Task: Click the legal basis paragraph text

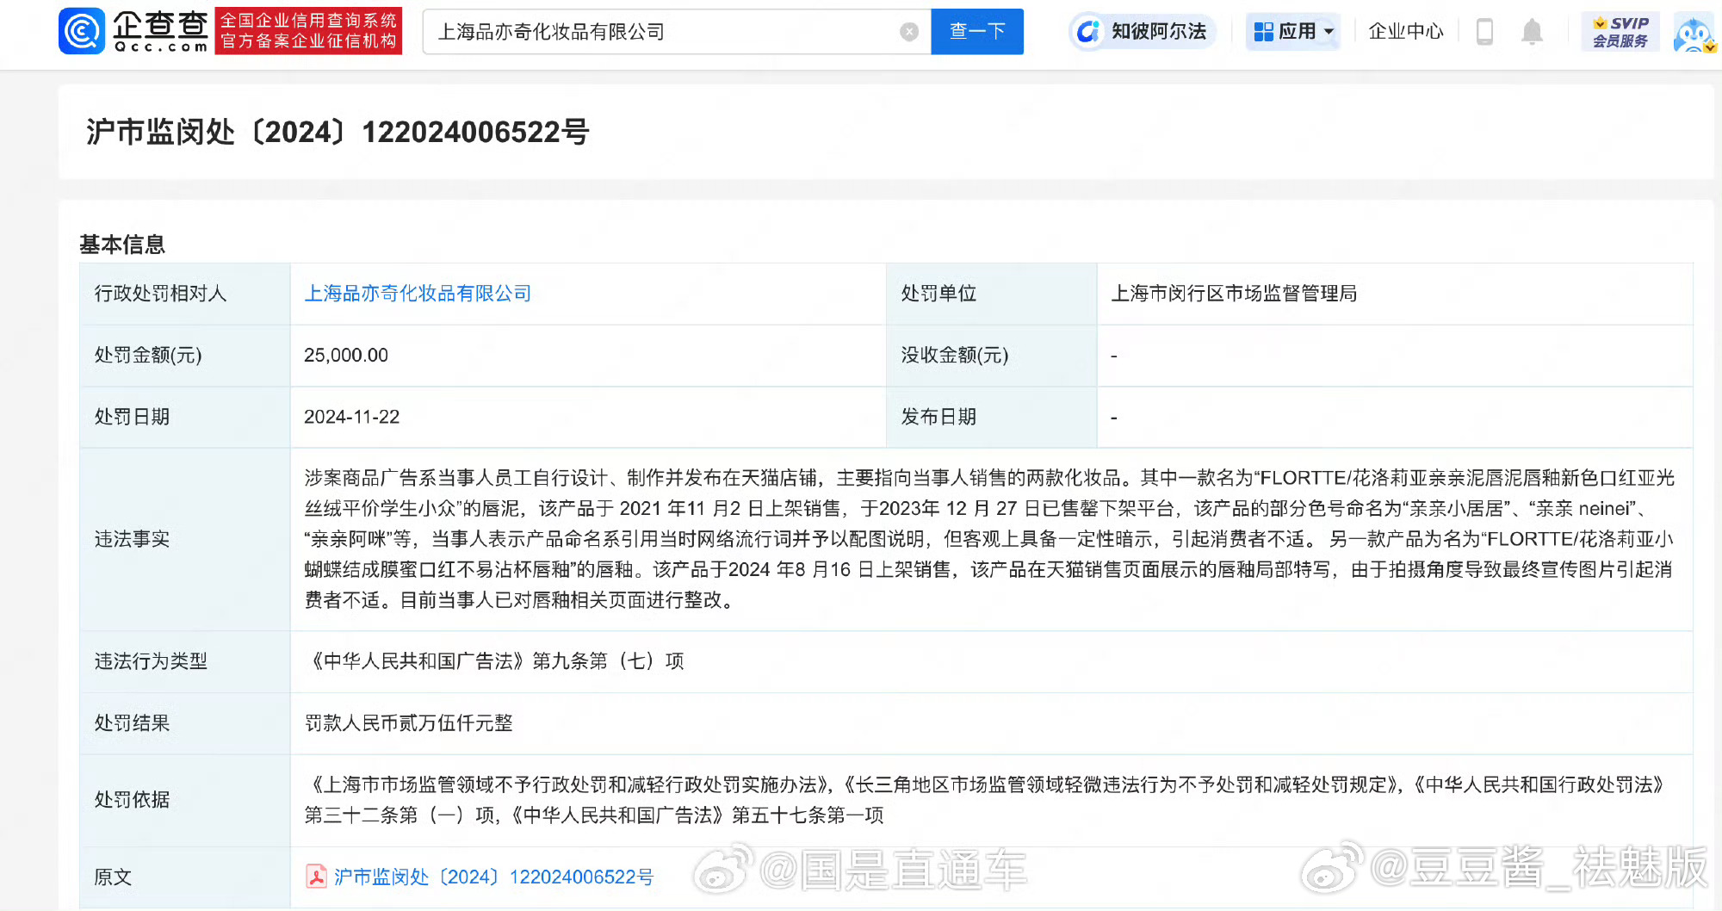Action: tap(986, 800)
